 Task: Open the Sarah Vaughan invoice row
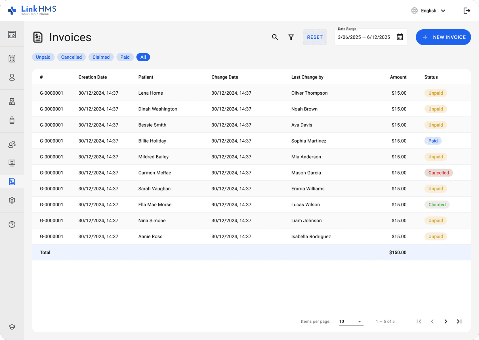[x=251, y=189]
